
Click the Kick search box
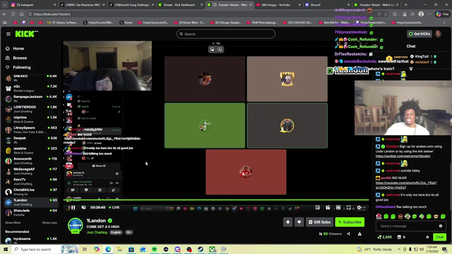click(x=226, y=34)
